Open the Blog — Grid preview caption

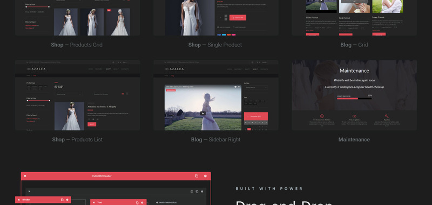354,45
